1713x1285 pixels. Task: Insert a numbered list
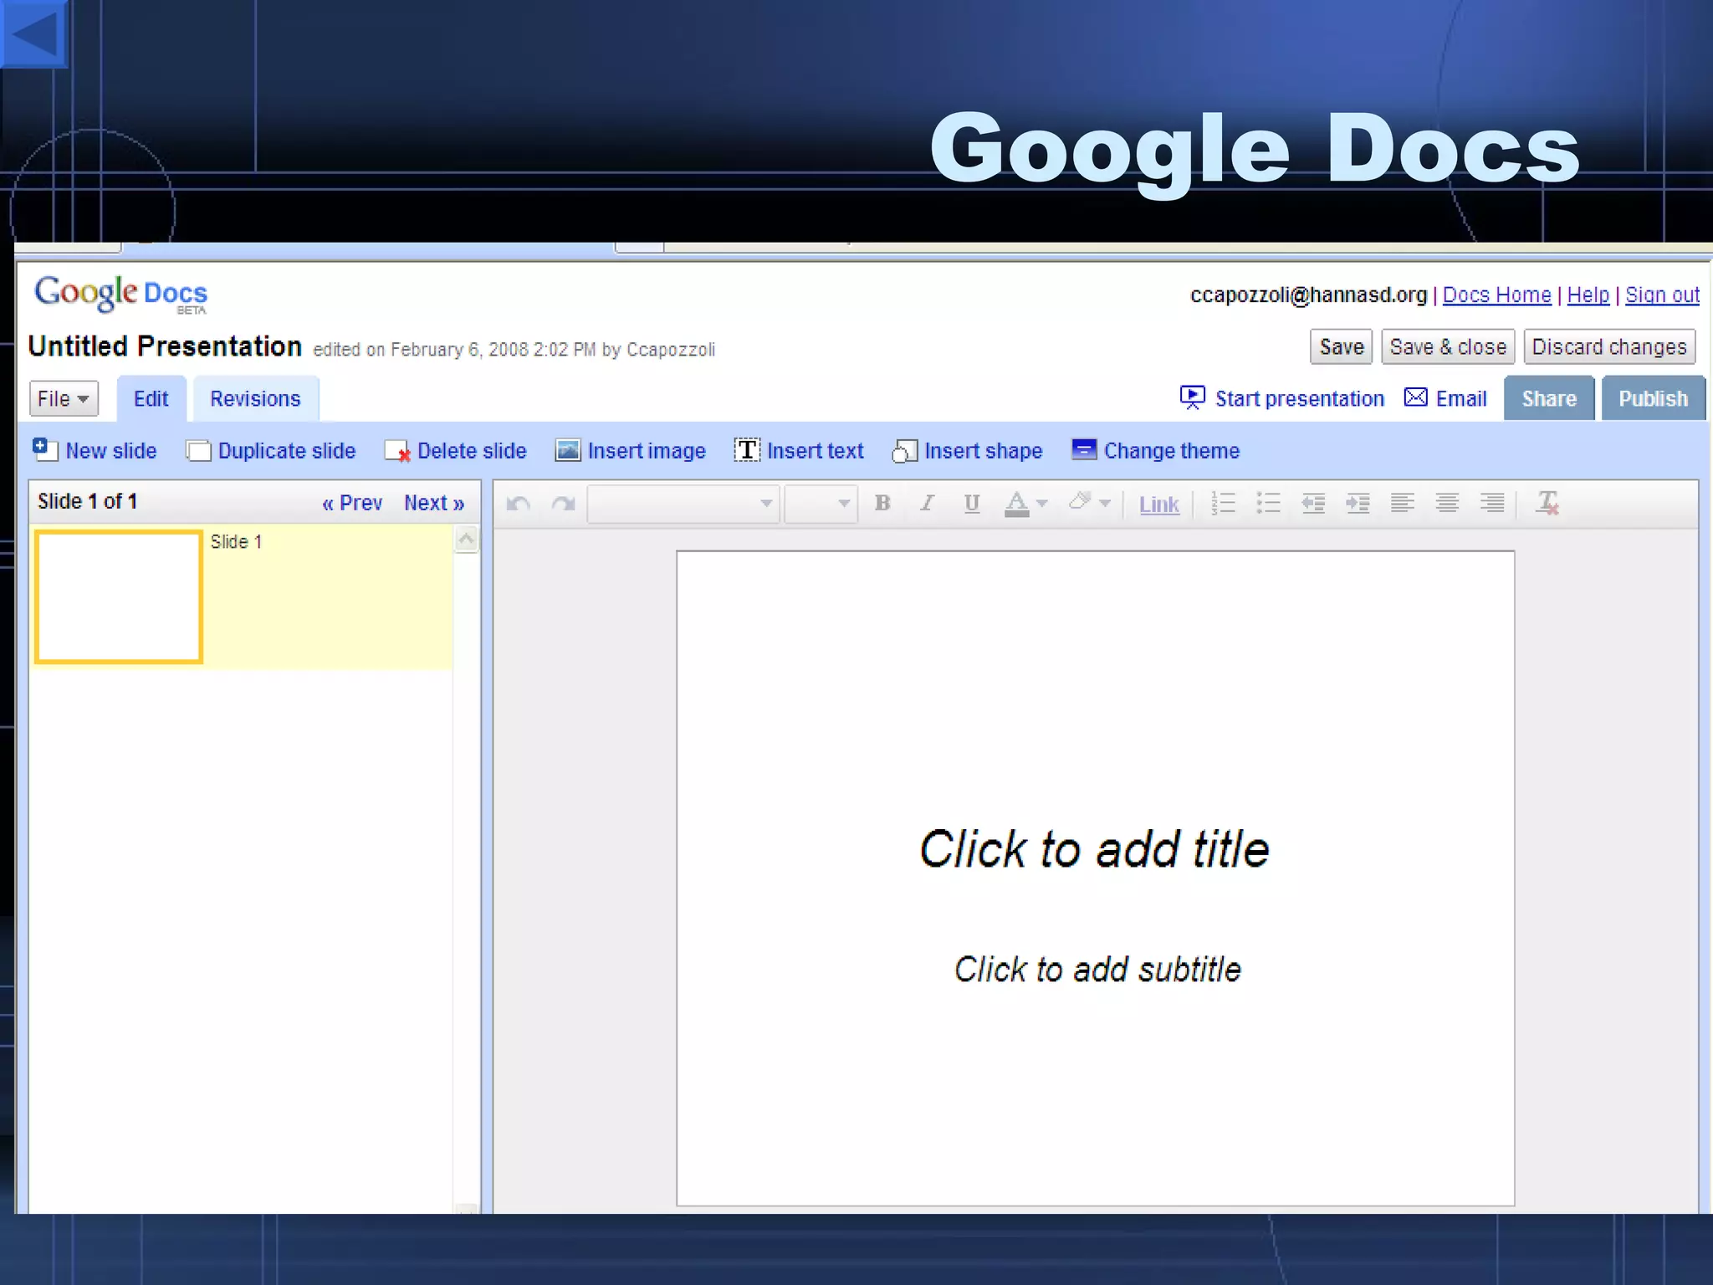[1224, 503]
